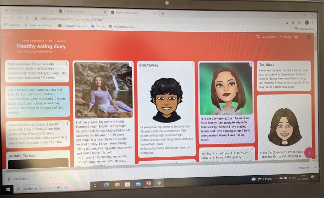
Task: Open File Explorer from taskbar
Action: (x=117, y=185)
